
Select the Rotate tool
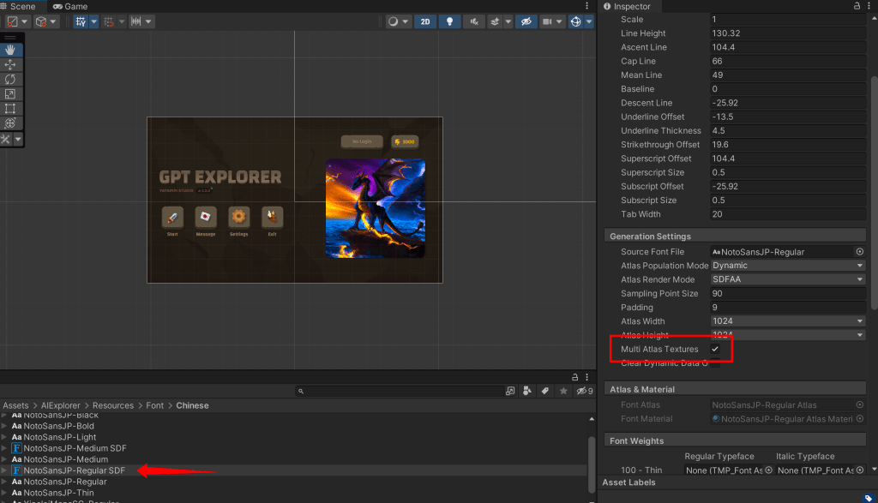(x=10, y=79)
